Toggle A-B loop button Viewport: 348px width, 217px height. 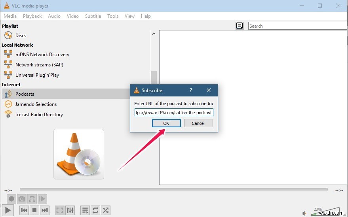click(x=32, y=199)
